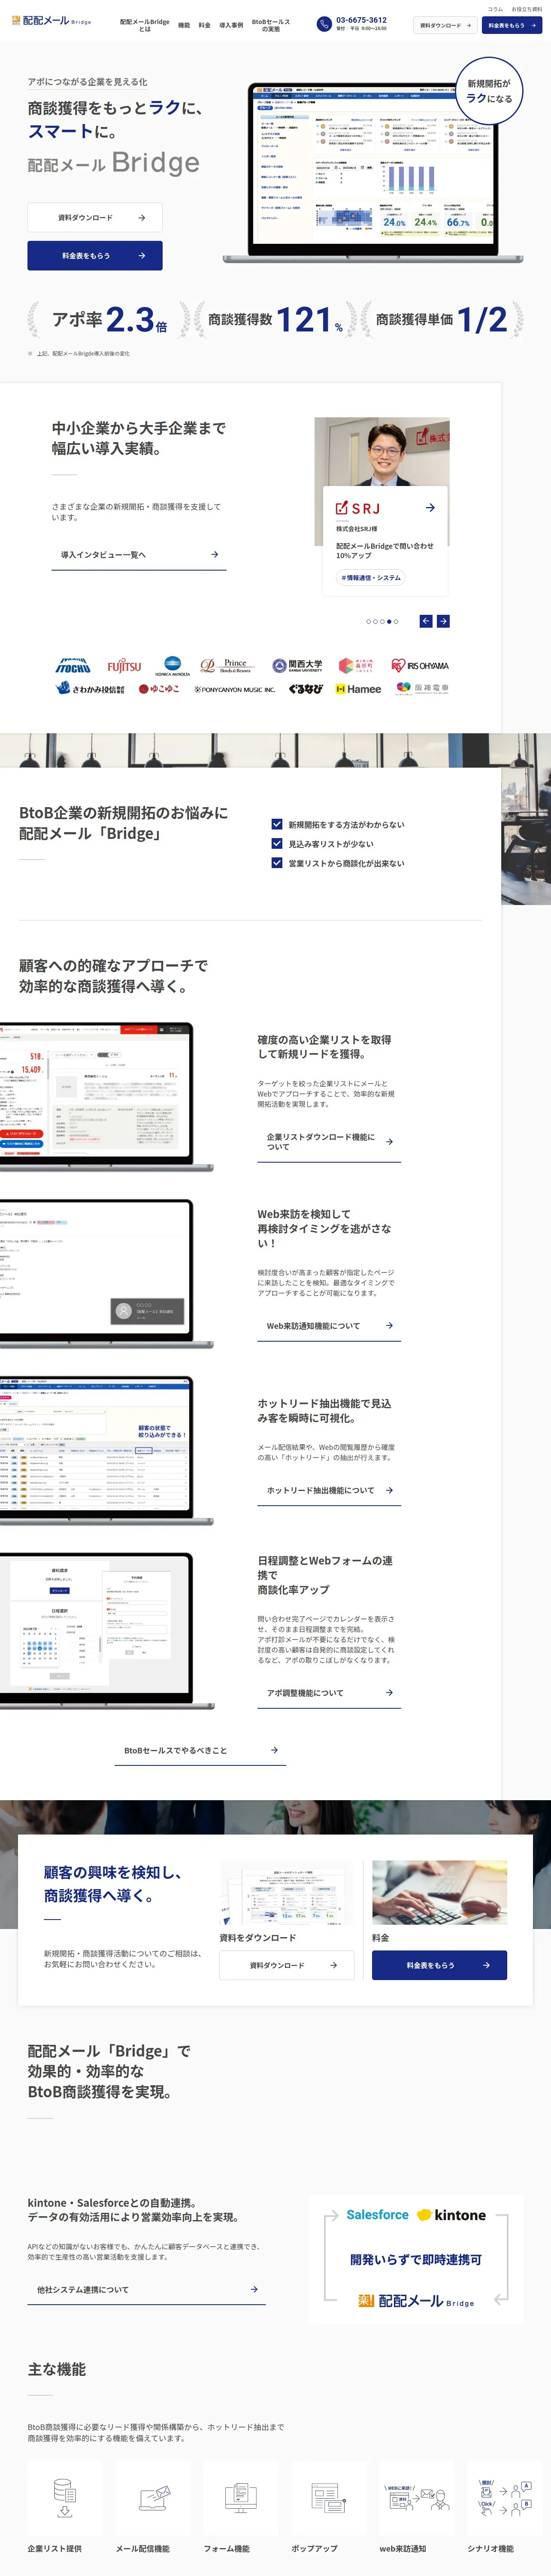Image resolution: width=551 pixels, height=2576 pixels.
Task: Click the phone number 03-6675-3612
Action: [361, 20]
